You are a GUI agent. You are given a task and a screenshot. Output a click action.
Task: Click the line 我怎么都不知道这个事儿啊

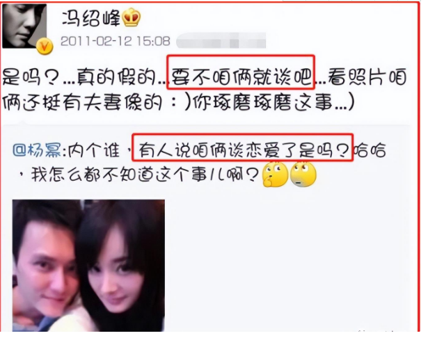pos(144,174)
